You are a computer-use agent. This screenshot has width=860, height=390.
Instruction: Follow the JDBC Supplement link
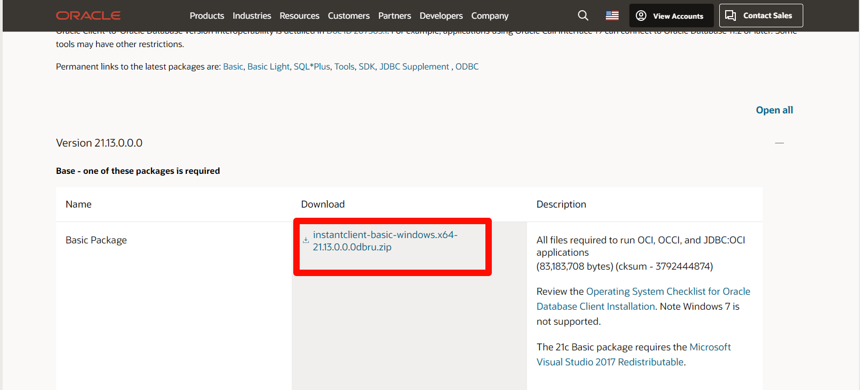414,66
